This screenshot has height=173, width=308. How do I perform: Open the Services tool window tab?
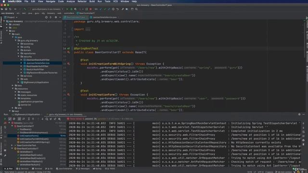[23, 169]
